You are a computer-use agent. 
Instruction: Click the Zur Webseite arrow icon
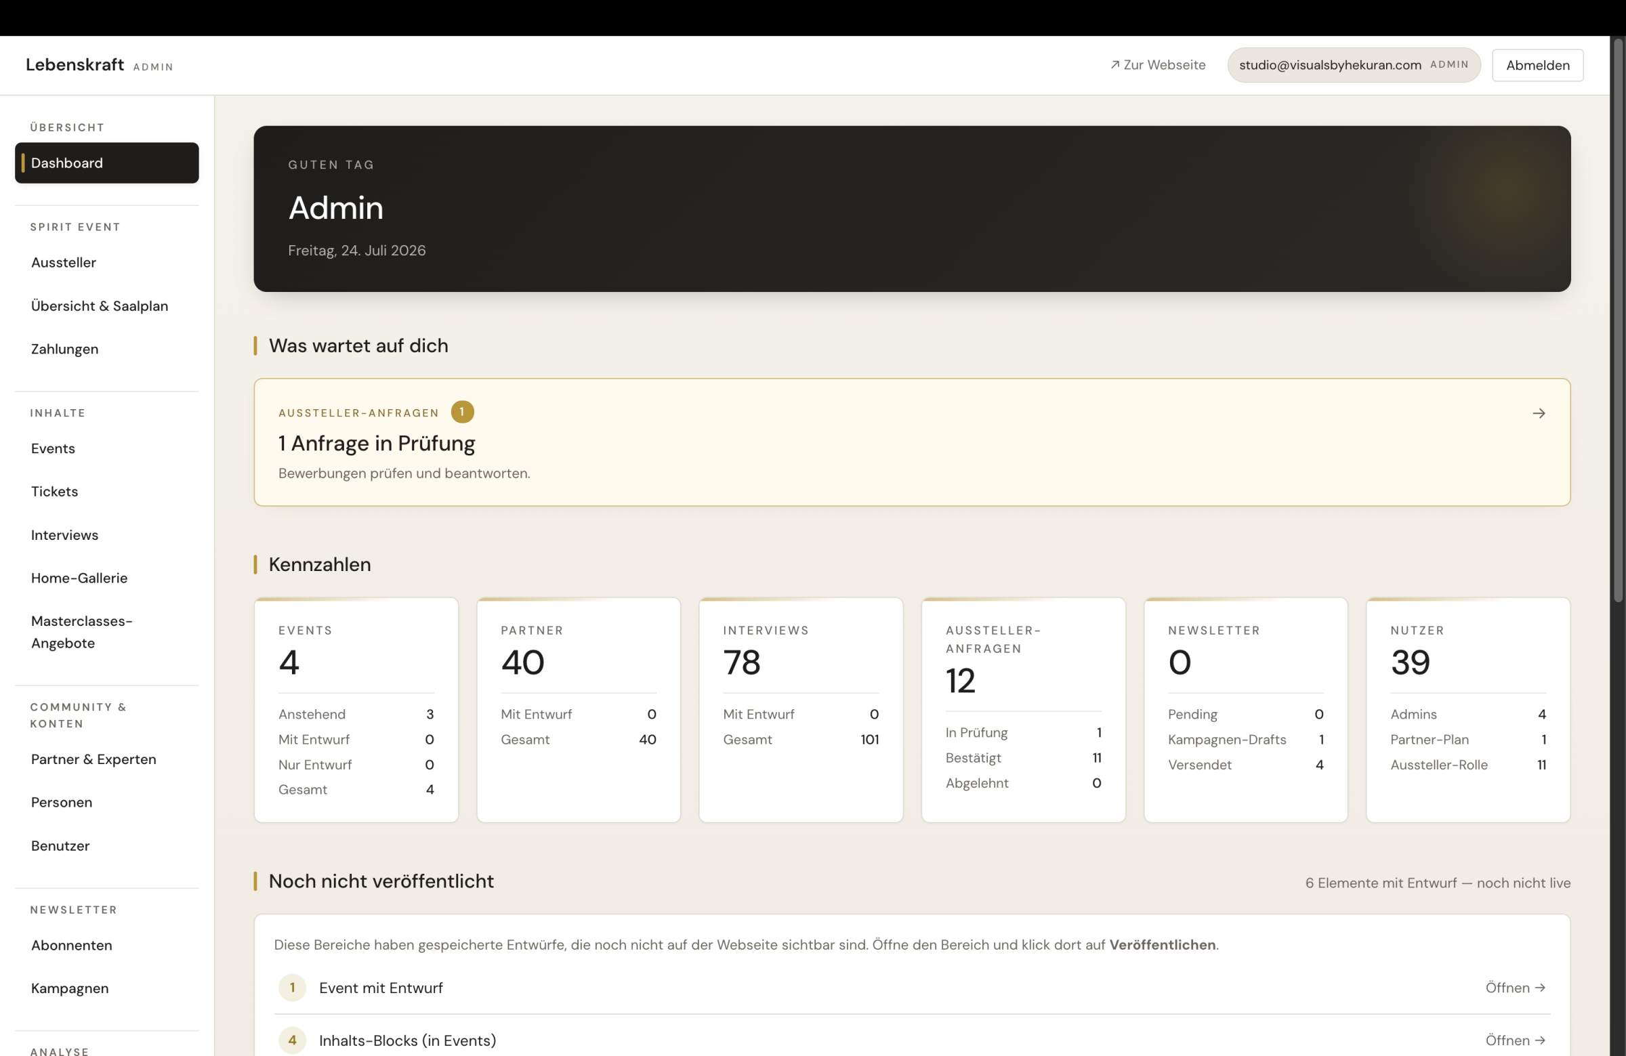pyautogui.click(x=1115, y=65)
